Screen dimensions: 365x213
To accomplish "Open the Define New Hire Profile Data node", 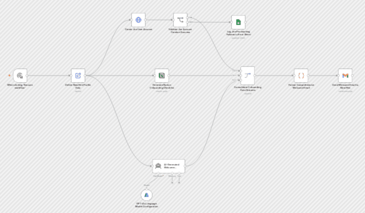I will coord(78,76).
